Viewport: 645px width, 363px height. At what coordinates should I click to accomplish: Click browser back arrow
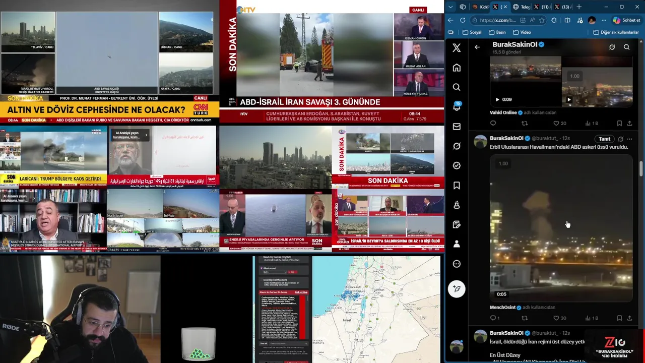tap(450, 20)
